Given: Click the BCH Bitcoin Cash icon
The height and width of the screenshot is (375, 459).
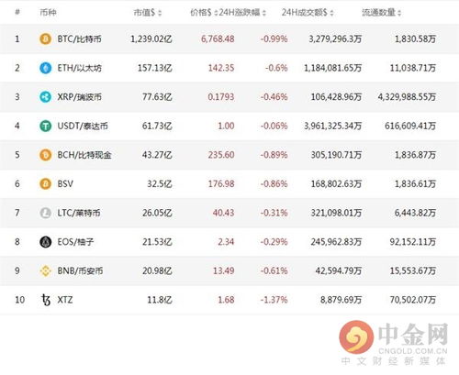Looking at the screenshot, I should pos(45,155).
